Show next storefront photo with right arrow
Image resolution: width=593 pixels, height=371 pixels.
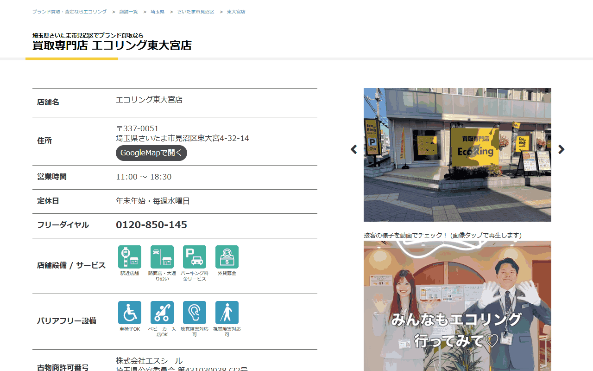(x=561, y=149)
